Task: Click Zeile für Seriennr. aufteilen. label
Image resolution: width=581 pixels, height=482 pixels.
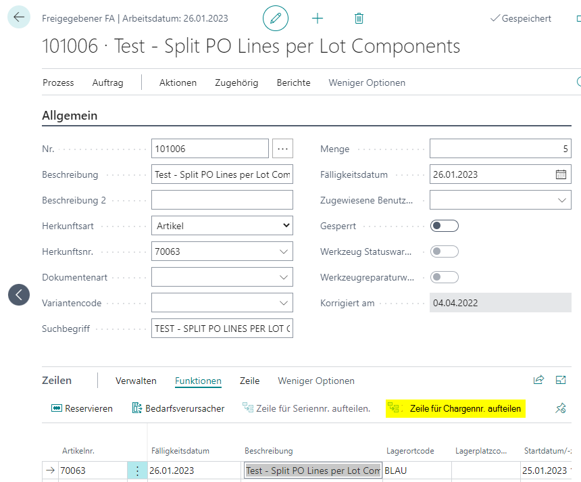Action: [x=313, y=408]
